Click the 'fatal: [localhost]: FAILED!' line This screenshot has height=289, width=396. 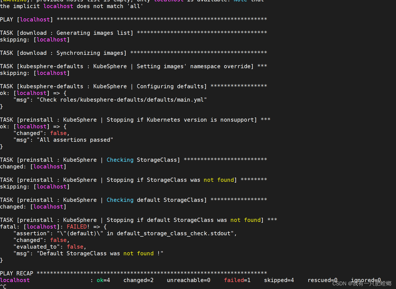[x=53, y=227]
